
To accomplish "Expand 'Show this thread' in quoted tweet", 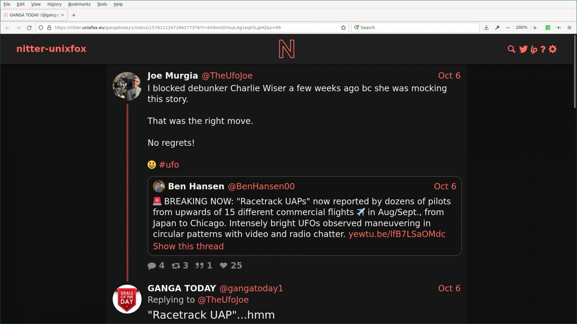I will coord(188,246).
